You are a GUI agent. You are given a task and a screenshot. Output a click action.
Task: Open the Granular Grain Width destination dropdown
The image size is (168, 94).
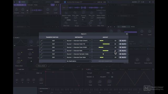(78, 47)
